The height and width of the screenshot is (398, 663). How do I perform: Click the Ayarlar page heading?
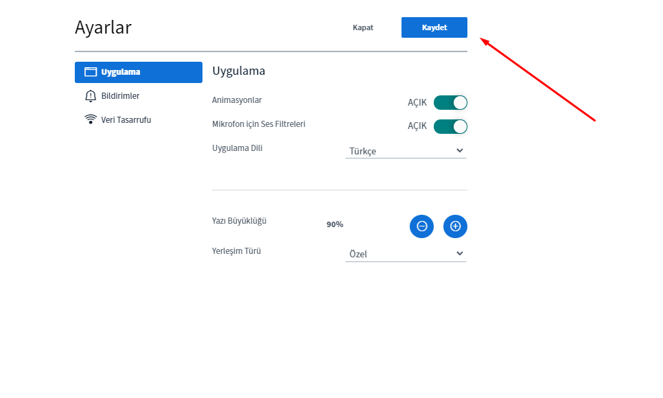click(103, 27)
